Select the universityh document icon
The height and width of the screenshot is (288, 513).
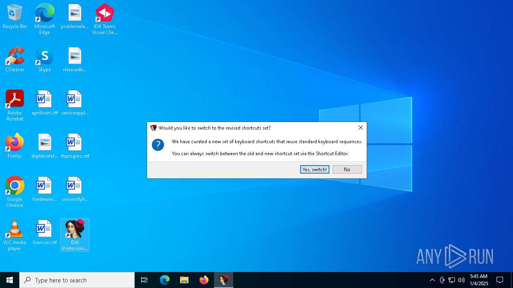tap(75, 190)
